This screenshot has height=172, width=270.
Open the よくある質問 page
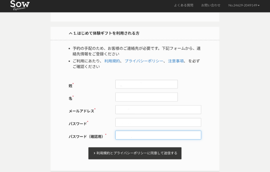(183, 5)
